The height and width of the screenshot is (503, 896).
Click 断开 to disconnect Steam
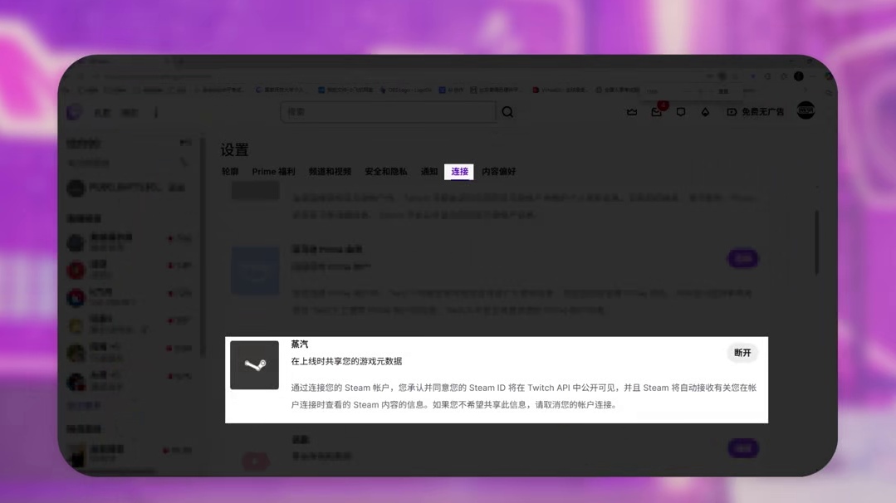(742, 353)
